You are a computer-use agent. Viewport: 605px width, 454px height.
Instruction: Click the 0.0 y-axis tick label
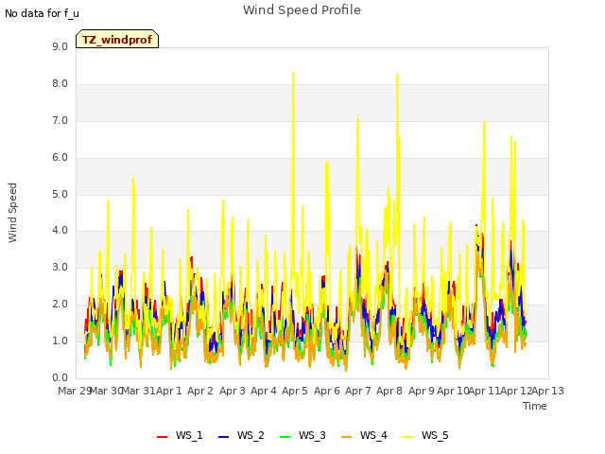coord(60,378)
